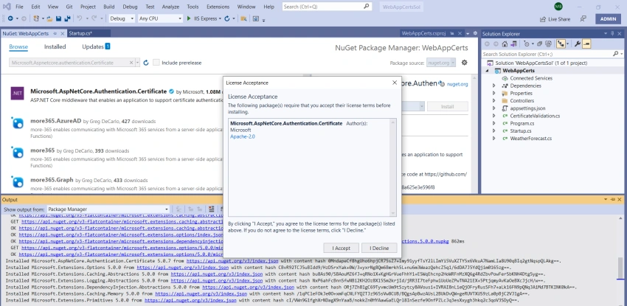Toggle Preview Selected Items button in Solution Explorer

[x=586, y=44]
